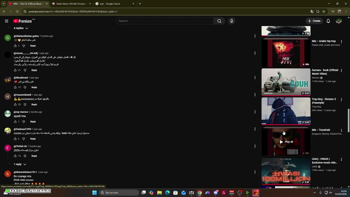The width and height of the screenshot is (350, 197).
Task: Open more options for Trap king Dictator 3
Action: click(341, 100)
